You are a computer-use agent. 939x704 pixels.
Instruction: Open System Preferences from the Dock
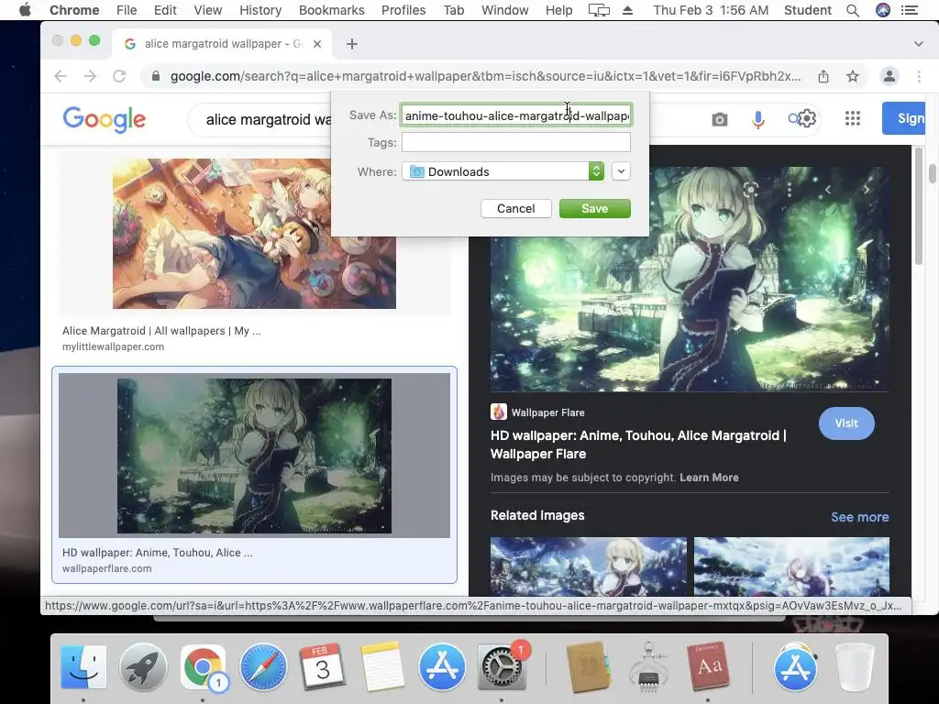(502, 666)
